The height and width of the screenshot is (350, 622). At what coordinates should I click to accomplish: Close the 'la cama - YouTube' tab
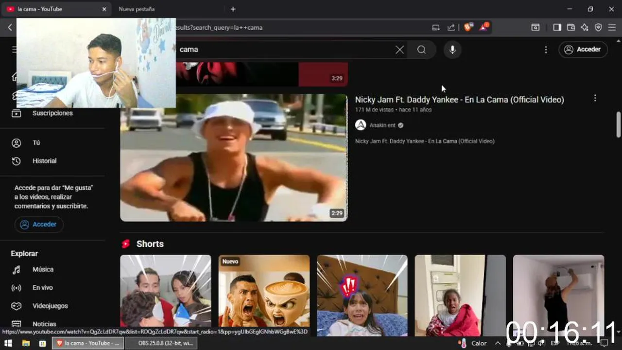pyautogui.click(x=104, y=9)
